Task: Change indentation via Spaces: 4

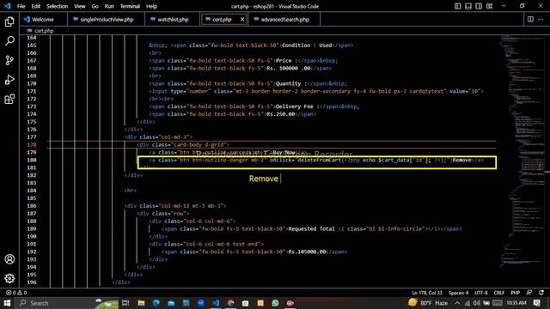Action: (x=458, y=293)
